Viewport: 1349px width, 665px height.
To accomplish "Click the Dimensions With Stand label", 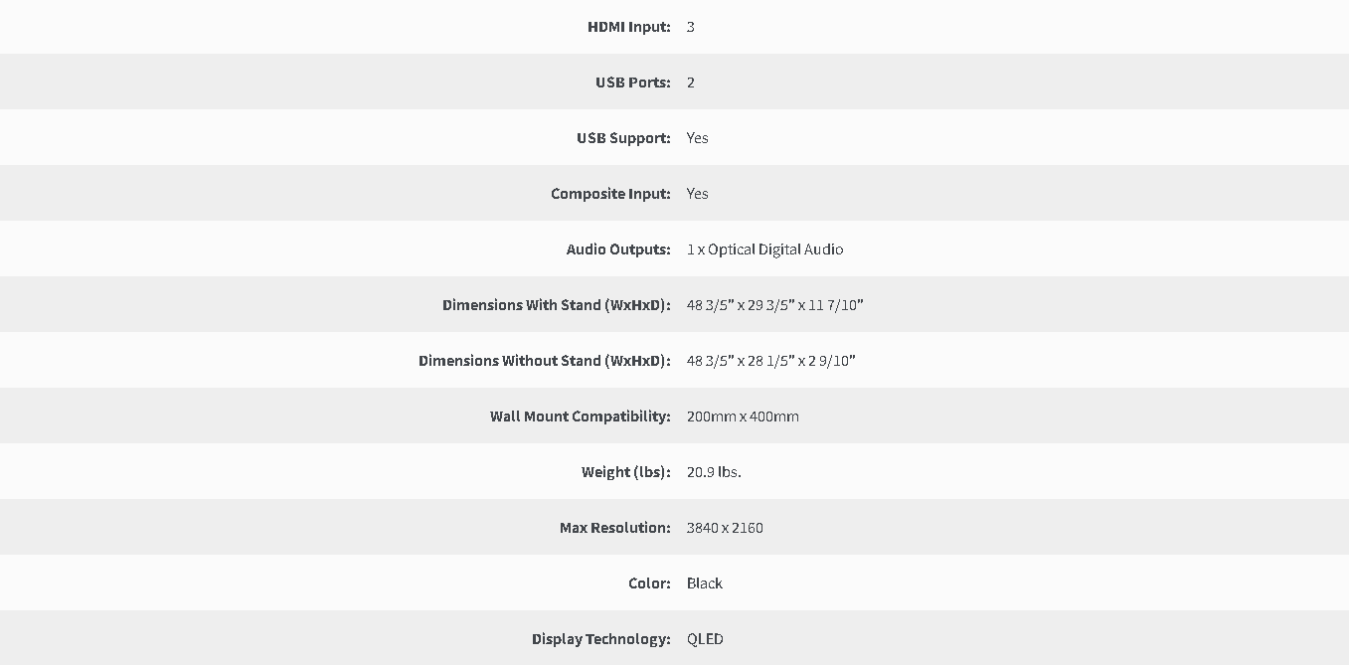I will point(557,305).
